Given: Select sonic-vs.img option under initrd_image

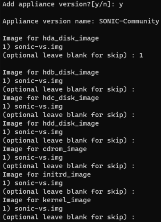Looking at the screenshot, I should point(33,183).
